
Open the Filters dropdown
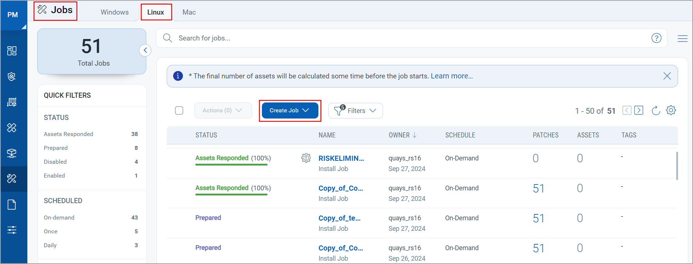coord(356,111)
